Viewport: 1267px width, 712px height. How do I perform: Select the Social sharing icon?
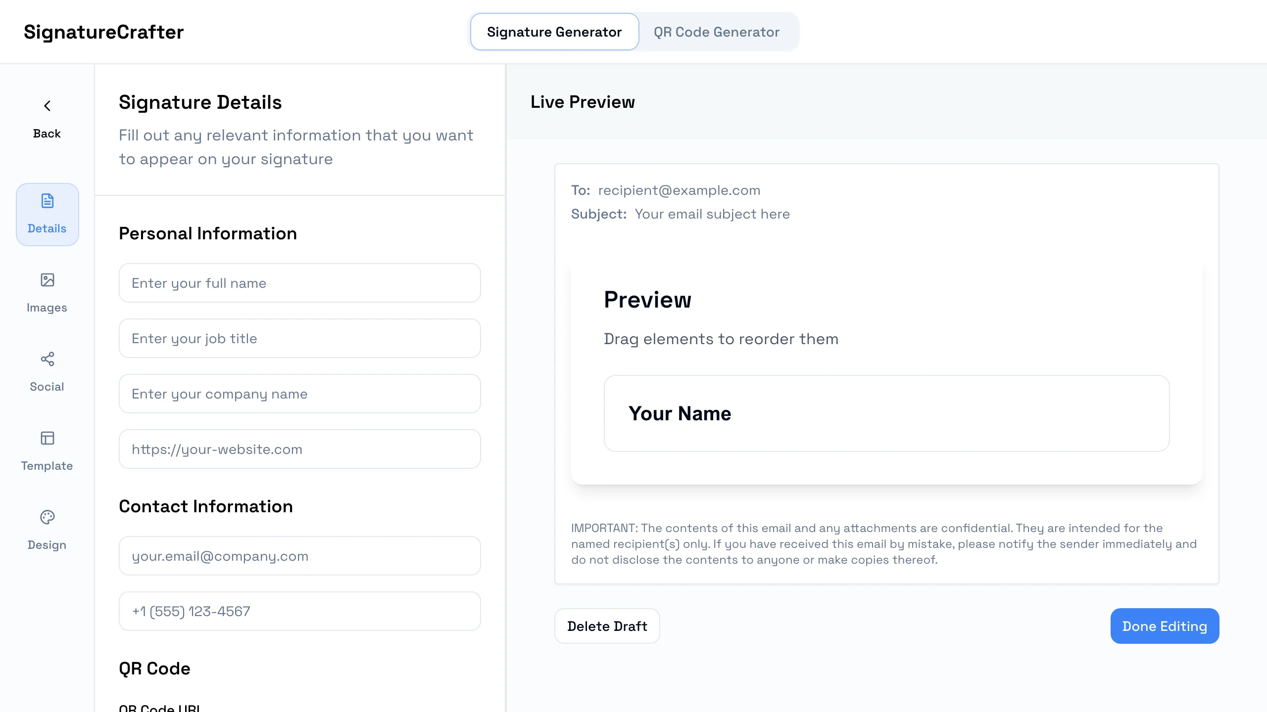(x=47, y=371)
